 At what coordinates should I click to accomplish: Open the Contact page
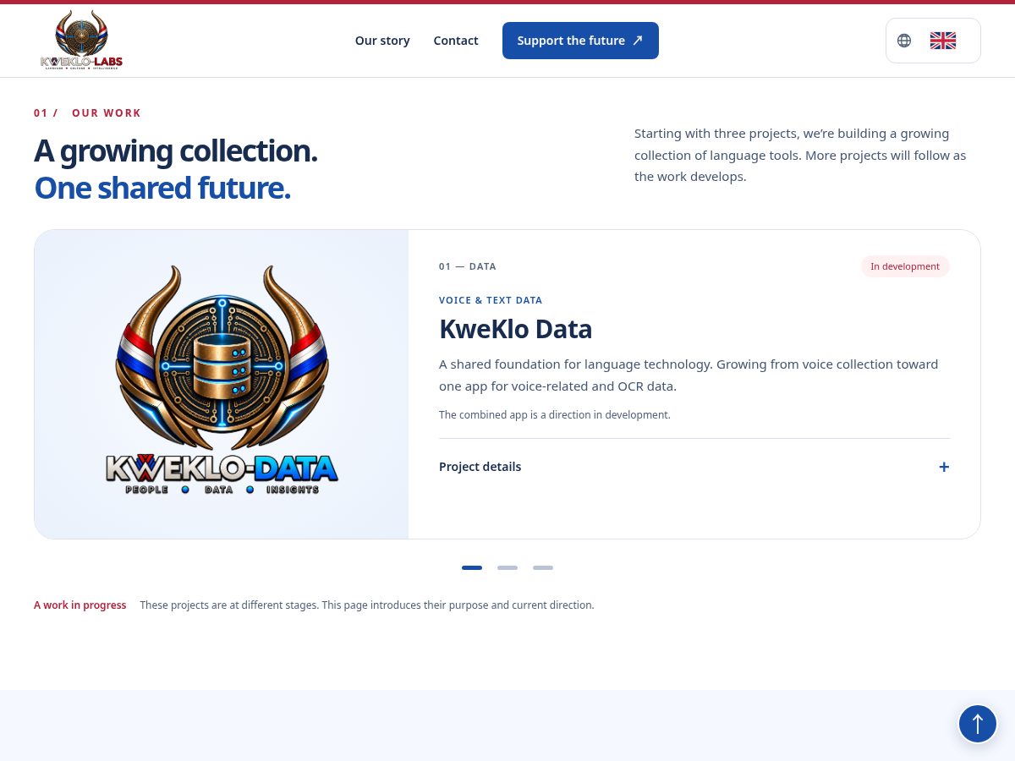tap(456, 41)
